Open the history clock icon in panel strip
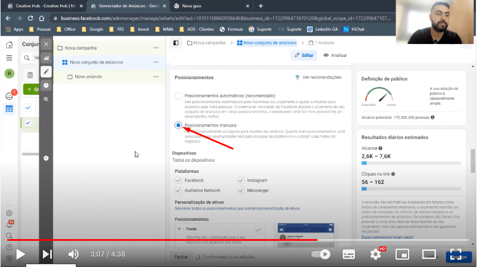This screenshot has height=267, width=477. (46, 85)
